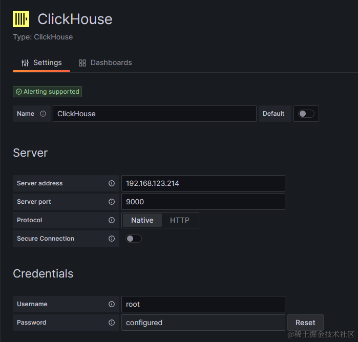Click the Server address input field

203,183
